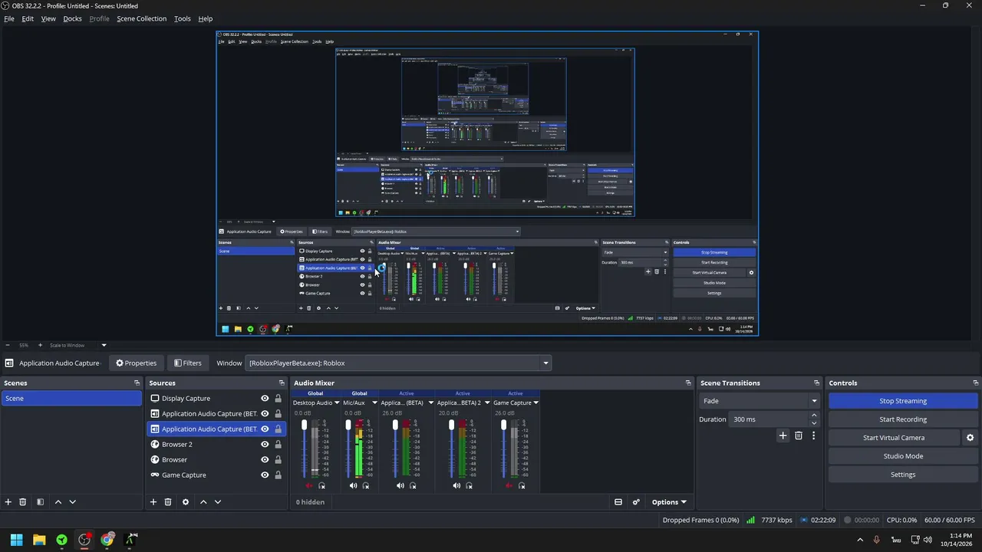Open the Docks menu
The image size is (982, 552).
pos(72,18)
